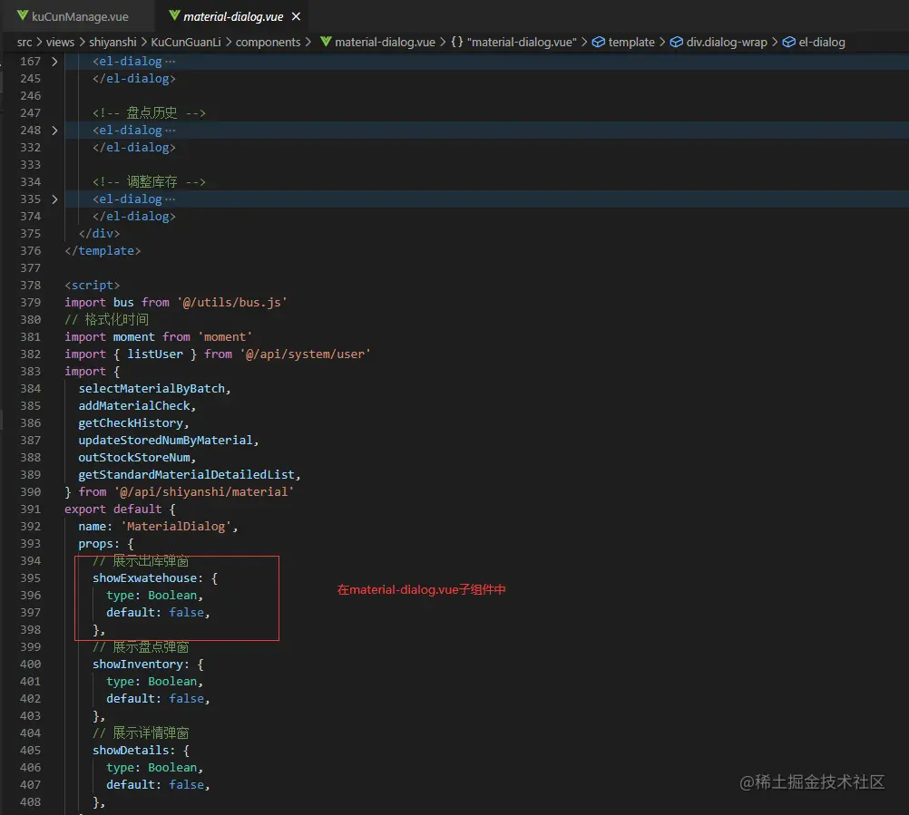Click selectMaterialByBatch identifier
Screen dimensions: 909x815
[151, 389]
